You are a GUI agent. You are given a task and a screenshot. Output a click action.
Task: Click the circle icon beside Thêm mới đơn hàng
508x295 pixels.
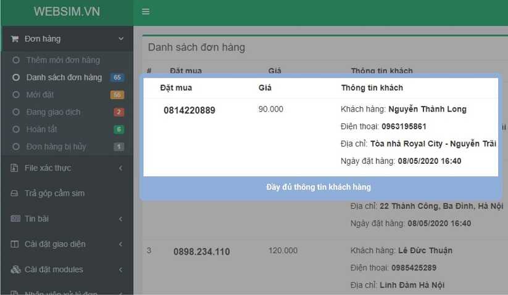pyautogui.click(x=17, y=60)
